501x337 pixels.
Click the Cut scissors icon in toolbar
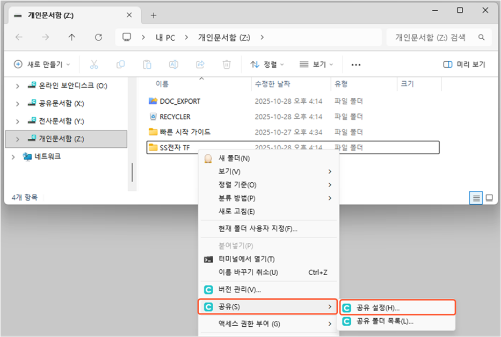pyautogui.click(x=94, y=64)
